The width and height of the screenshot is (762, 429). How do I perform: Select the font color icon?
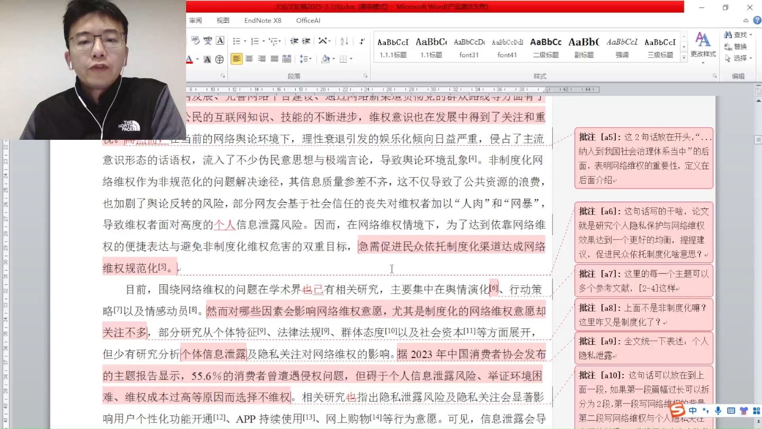pyautogui.click(x=190, y=59)
